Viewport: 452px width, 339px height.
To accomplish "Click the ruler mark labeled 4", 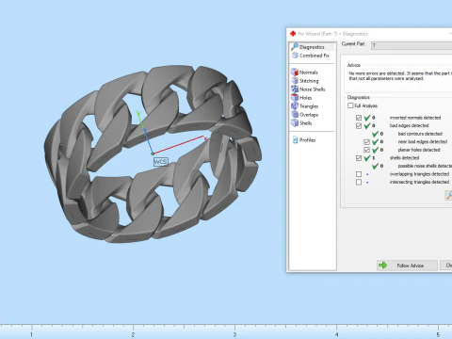I will click(x=336, y=334).
